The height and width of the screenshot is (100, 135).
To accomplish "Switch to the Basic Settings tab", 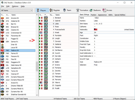I will [84, 15].
